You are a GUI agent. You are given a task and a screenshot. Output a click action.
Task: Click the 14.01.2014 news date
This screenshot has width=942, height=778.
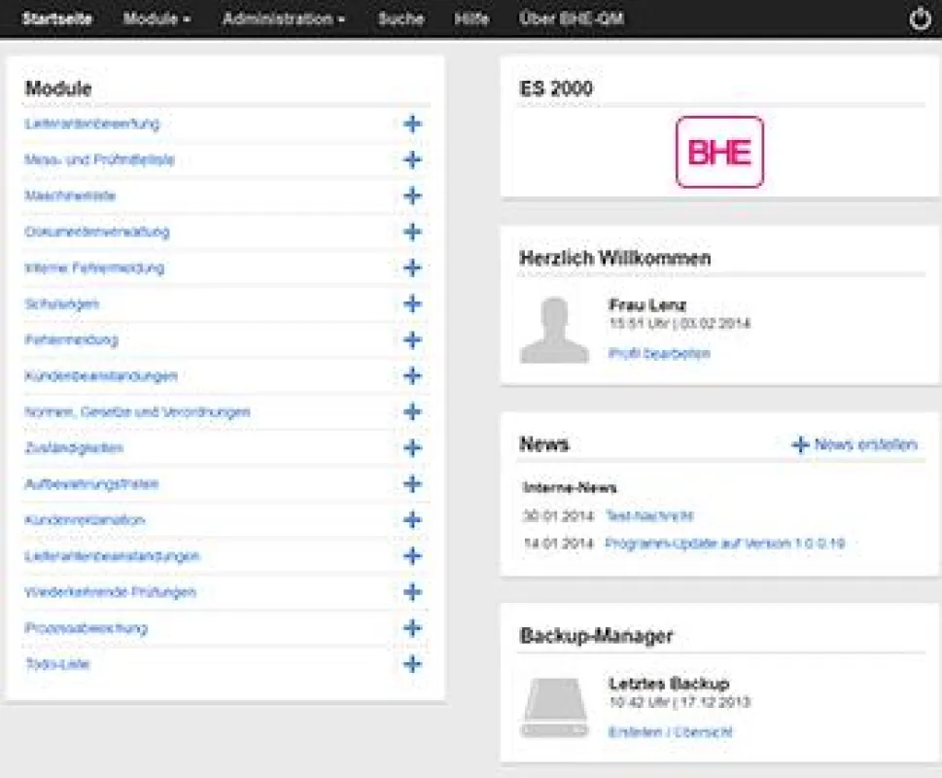[x=558, y=544]
